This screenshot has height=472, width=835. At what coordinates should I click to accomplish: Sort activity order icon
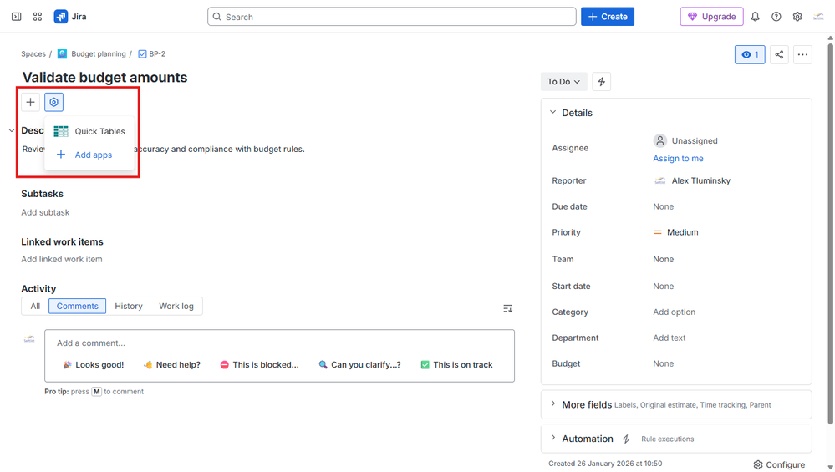507,308
